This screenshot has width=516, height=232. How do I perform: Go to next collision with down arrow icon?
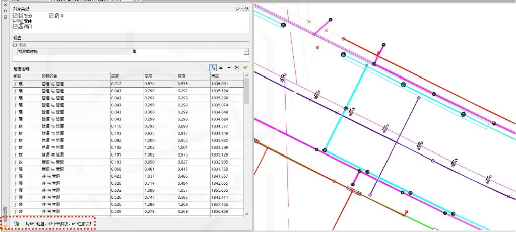[229, 68]
